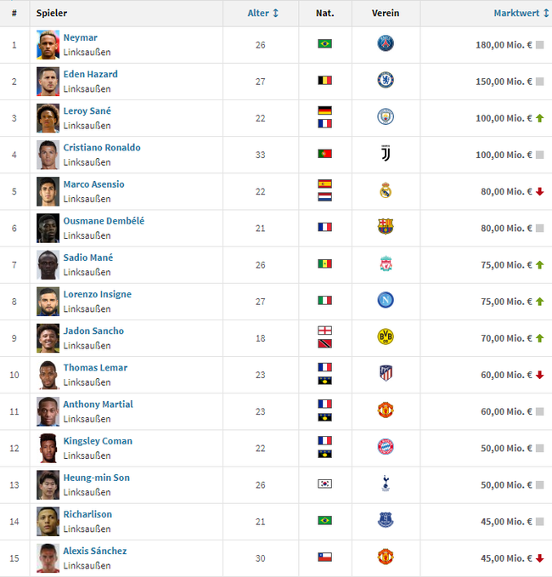Click Cristiano Ronaldo's portrait photo
Screen dimensions: 552x577
click(48, 155)
